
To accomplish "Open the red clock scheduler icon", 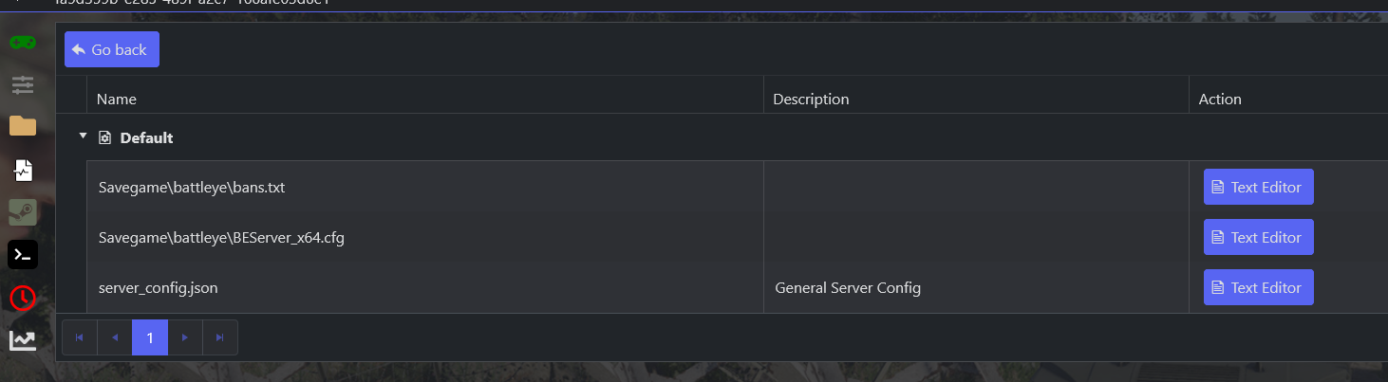I will tap(23, 298).
